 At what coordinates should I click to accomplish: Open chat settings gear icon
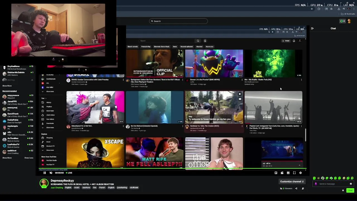(x=343, y=190)
